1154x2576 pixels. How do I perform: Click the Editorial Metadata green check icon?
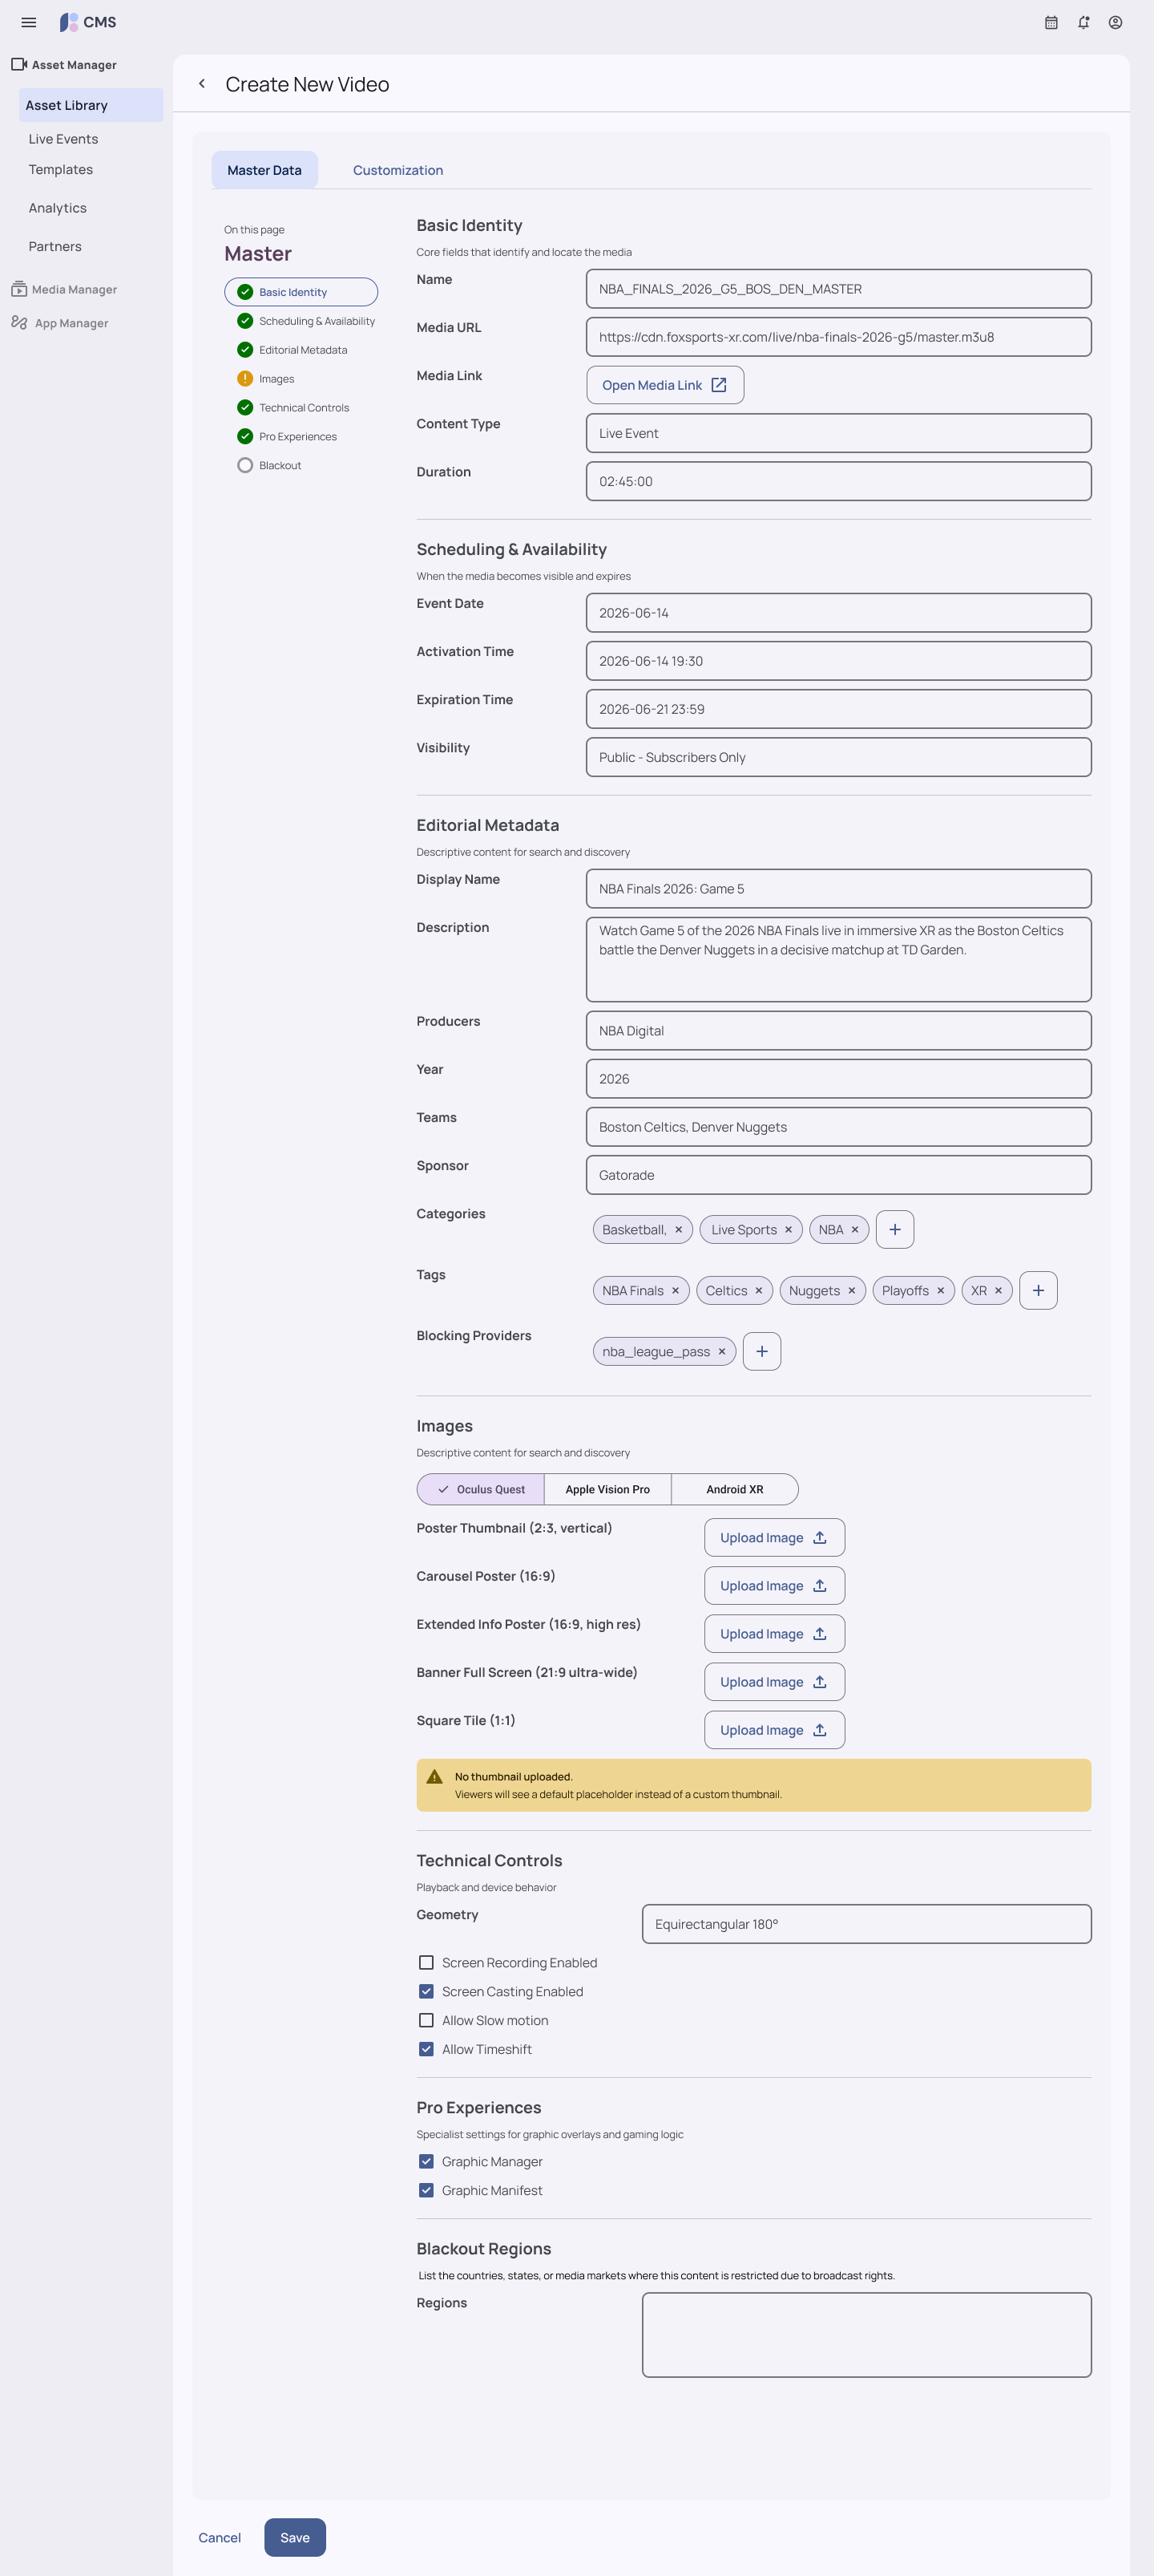[x=244, y=349]
